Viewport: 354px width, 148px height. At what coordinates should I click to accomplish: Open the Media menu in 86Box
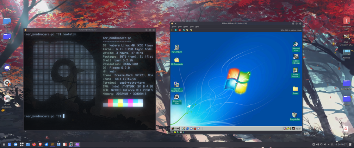coord(186,27)
